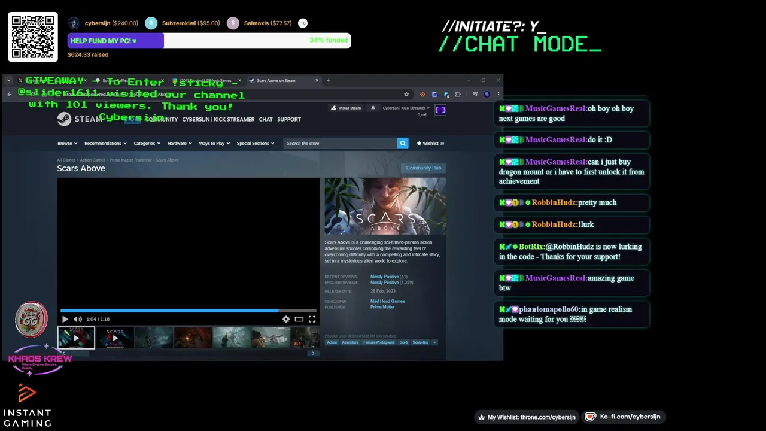Image resolution: width=766 pixels, height=431 pixels.
Task: Open the CYBERSIJN | KICK STREAMER menu
Action: coord(218,119)
